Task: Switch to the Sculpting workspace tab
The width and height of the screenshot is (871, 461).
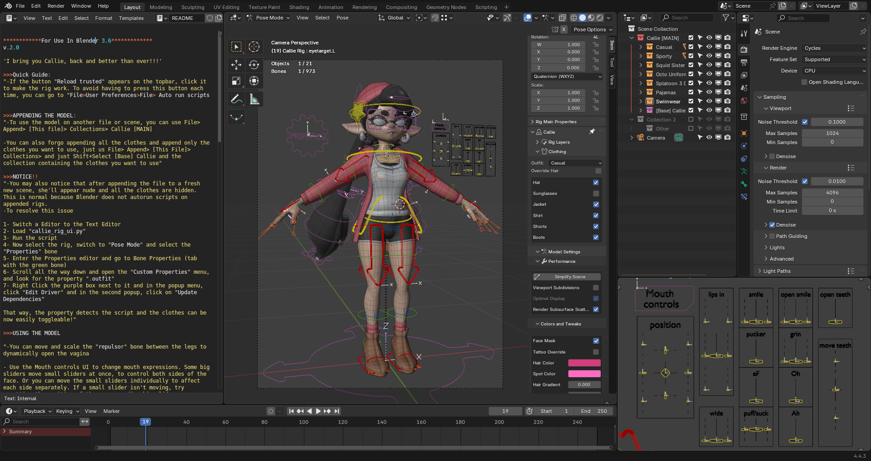Action: pos(193,7)
